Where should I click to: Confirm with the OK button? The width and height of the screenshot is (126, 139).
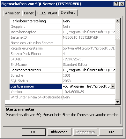coord(33,132)
